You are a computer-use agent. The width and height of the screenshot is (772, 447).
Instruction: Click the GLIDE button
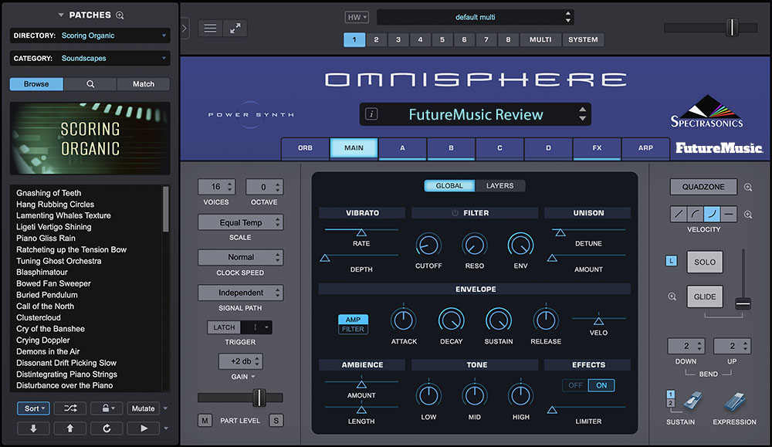coord(705,297)
